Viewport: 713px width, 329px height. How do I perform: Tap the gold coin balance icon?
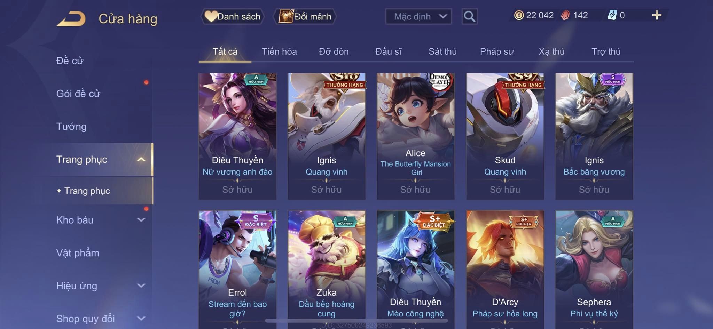(519, 15)
